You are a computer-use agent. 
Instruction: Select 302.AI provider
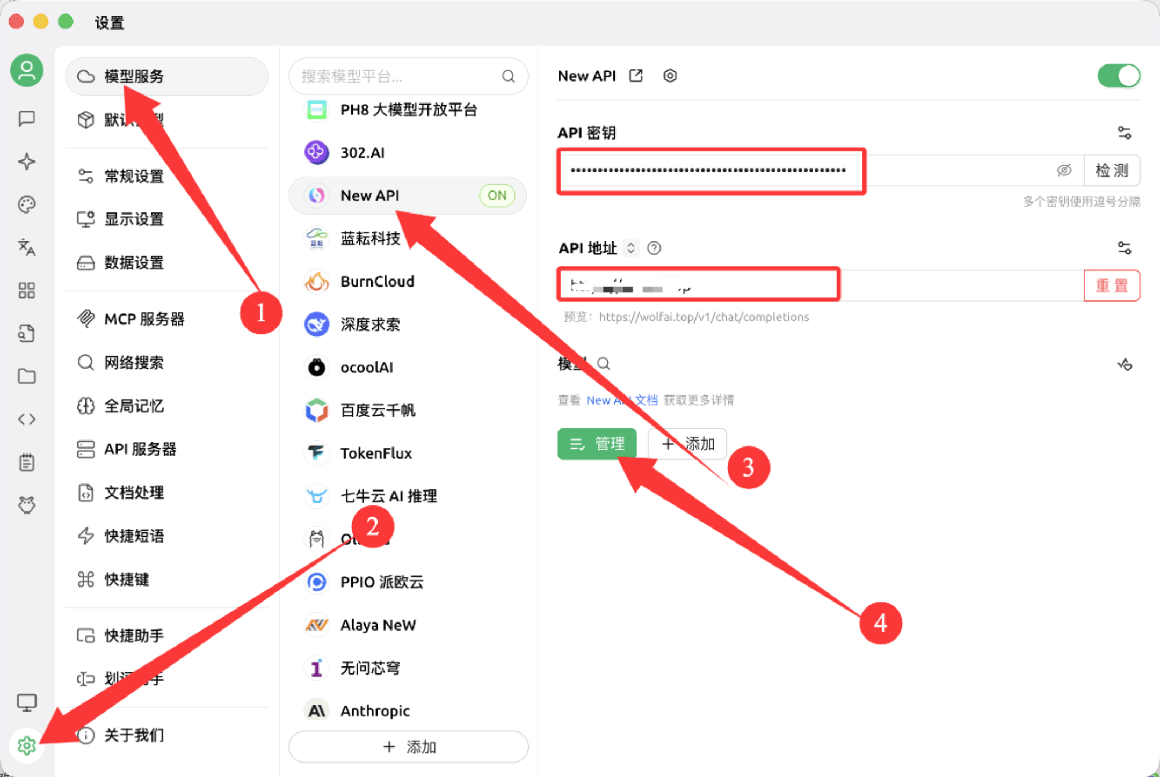[408, 152]
